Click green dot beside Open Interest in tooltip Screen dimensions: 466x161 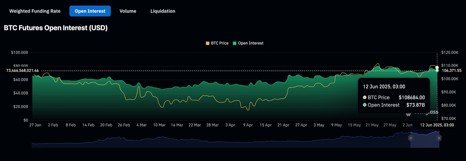pyautogui.click(x=365, y=105)
